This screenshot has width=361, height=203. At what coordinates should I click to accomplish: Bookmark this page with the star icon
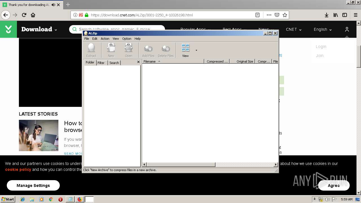285,15
